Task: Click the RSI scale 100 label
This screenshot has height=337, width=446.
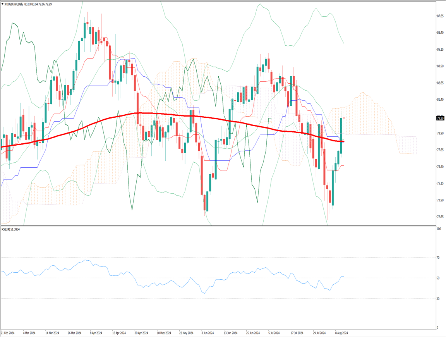Action: [x=439, y=229]
